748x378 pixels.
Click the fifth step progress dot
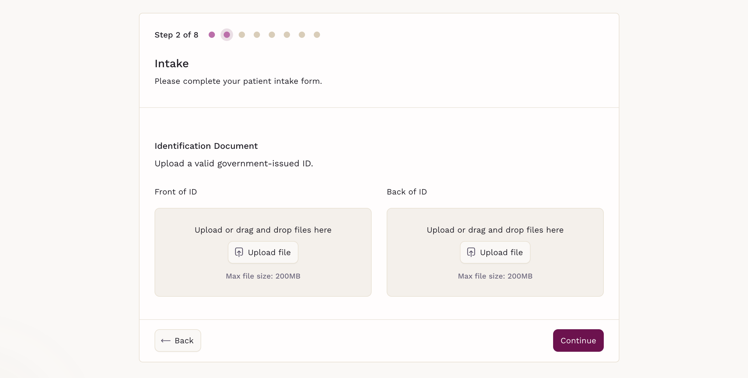tap(272, 35)
